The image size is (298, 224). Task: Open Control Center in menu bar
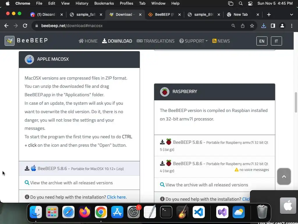[x=250, y=3]
